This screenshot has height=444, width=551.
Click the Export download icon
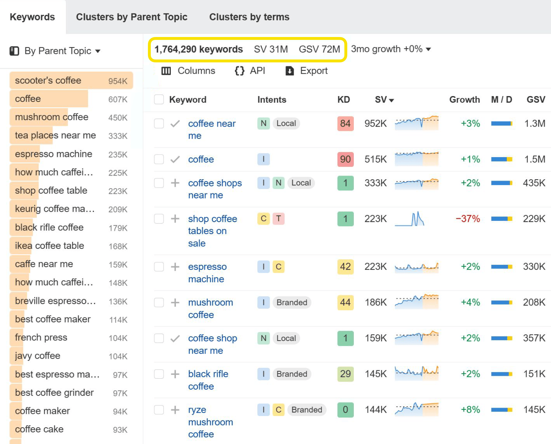(289, 71)
